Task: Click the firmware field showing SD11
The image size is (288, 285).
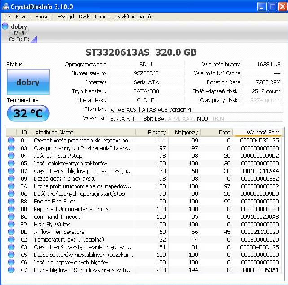Action: click(146, 64)
